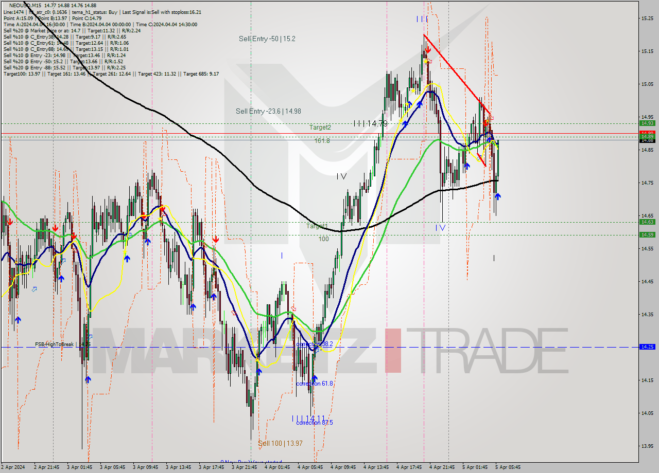The width and height of the screenshot is (659, 473).
Task: Click the Target2 chart label
Action: point(320,127)
